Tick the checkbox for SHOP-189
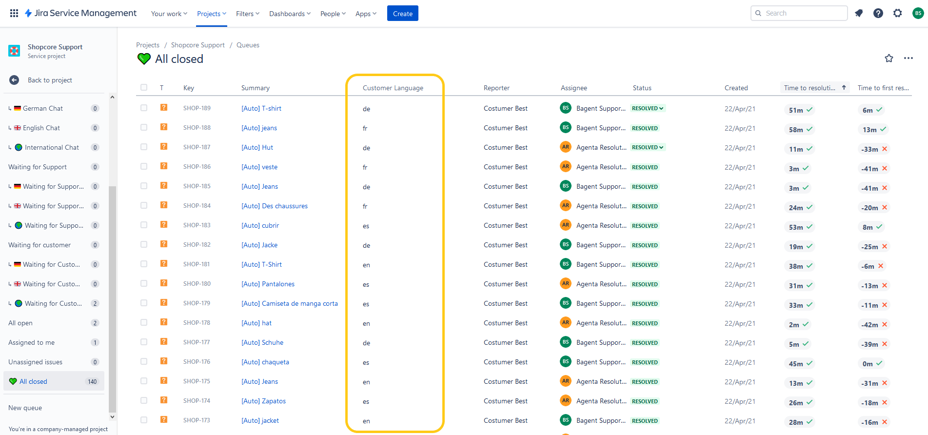Viewport: 928px width, 435px height. point(144,108)
